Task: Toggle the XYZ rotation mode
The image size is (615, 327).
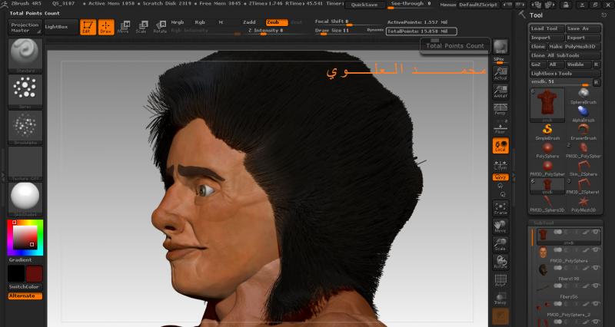Action: (500, 177)
